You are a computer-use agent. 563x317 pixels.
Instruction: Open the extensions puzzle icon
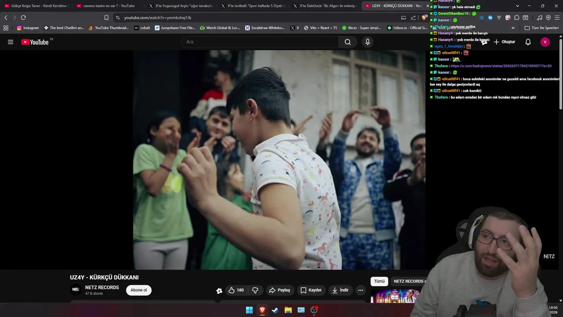517,18
